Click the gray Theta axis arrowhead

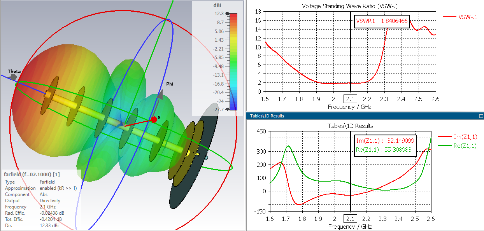click(x=13, y=77)
